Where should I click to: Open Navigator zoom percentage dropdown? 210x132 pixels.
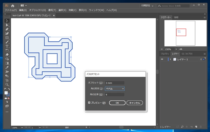click(x=176, y=49)
